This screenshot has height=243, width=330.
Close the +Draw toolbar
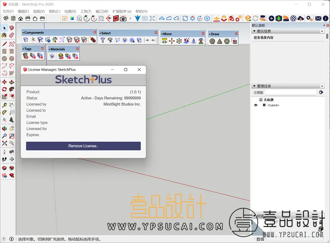236,34
